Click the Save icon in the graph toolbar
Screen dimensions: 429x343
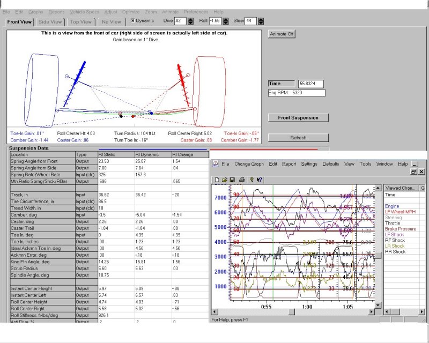[x=233, y=181]
